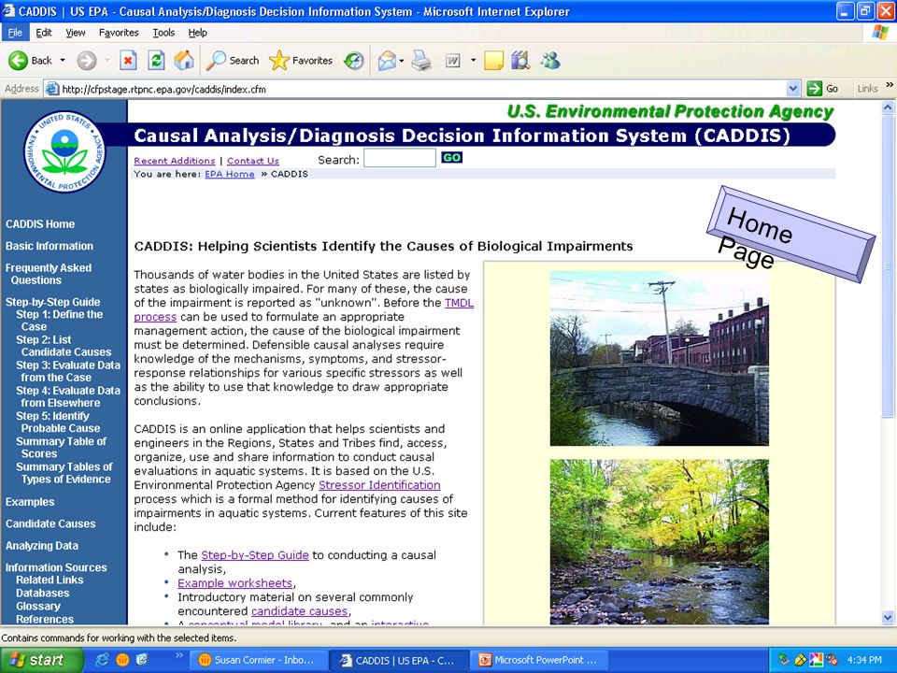Go to browser Home house icon
The width and height of the screenshot is (897, 673).
point(184,60)
